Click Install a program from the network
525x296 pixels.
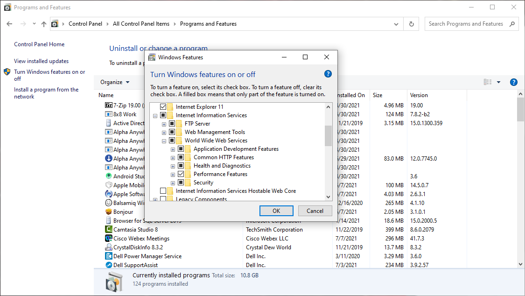(46, 93)
